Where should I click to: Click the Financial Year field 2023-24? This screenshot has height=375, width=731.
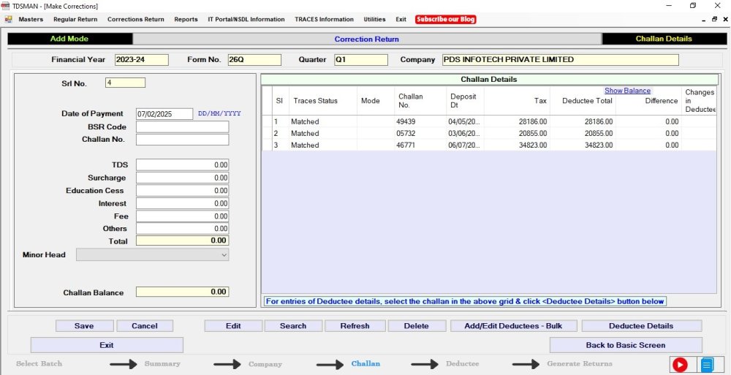click(141, 60)
